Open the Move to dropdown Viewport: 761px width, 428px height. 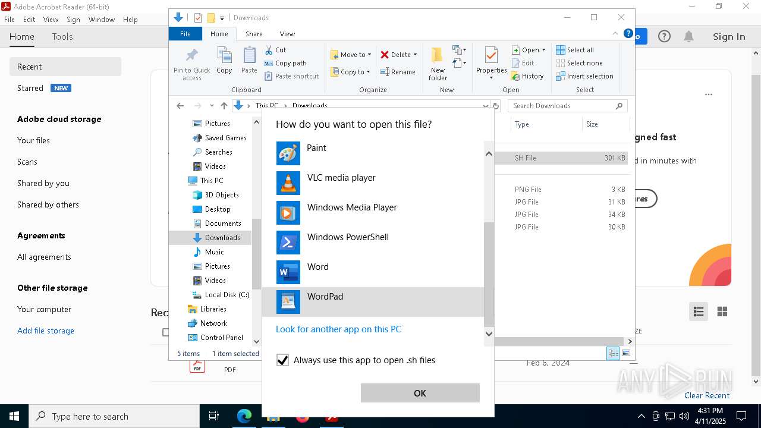tap(351, 55)
